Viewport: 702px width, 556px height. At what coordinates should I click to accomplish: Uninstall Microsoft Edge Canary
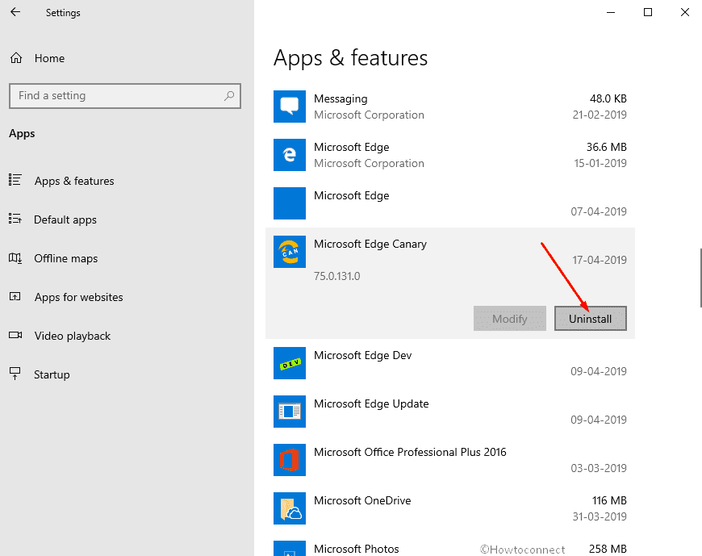click(x=590, y=318)
